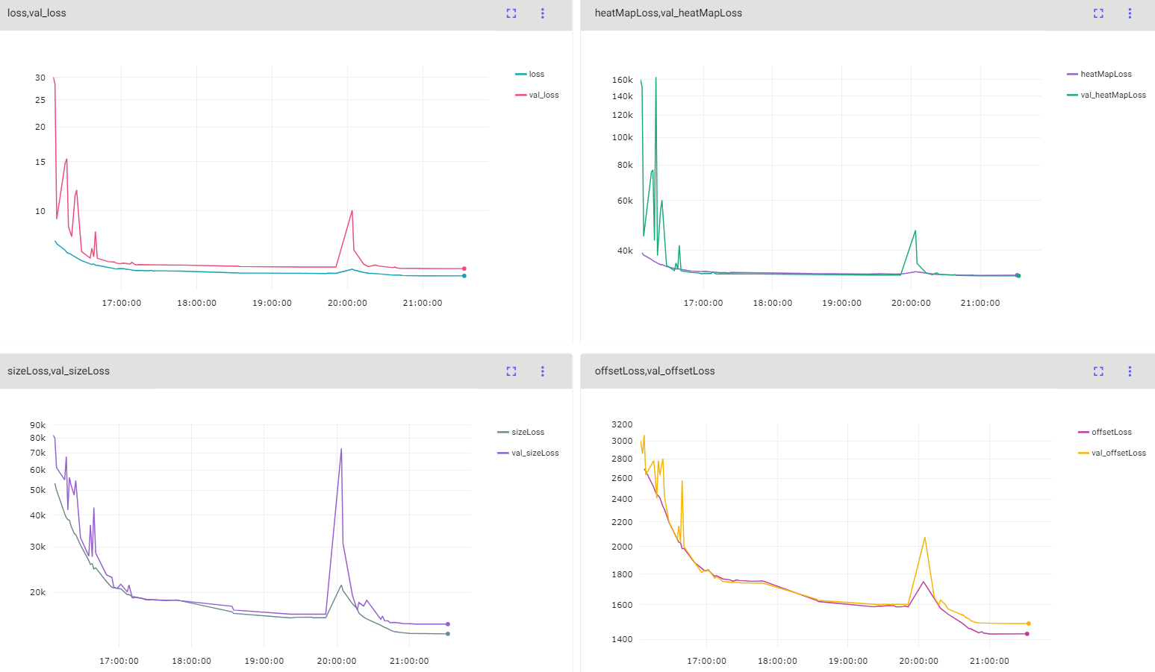This screenshot has width=1155, height=672.
Task: Open the loss,val_loss panel three-dot menu
Action: pyautogui.click(x=543, y=13)
